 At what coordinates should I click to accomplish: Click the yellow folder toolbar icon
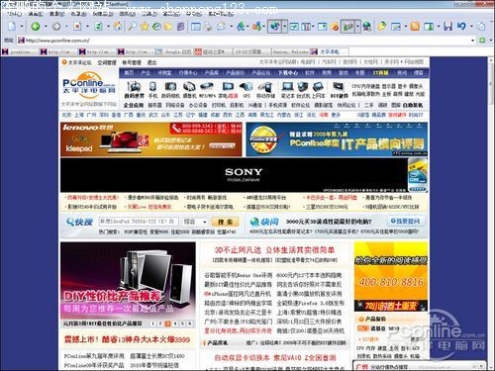click(x=168, y=26)
